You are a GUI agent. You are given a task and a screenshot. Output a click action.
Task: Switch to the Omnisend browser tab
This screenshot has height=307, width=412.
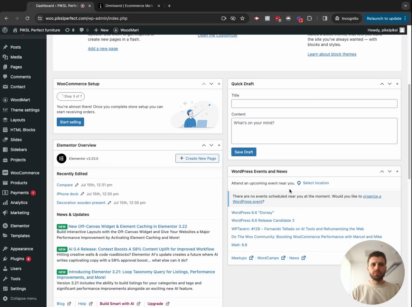point(129,6)
